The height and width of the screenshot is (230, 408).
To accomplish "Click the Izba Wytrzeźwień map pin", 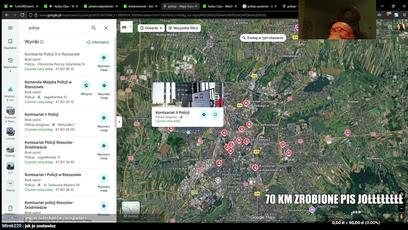I will coord(249,124).
